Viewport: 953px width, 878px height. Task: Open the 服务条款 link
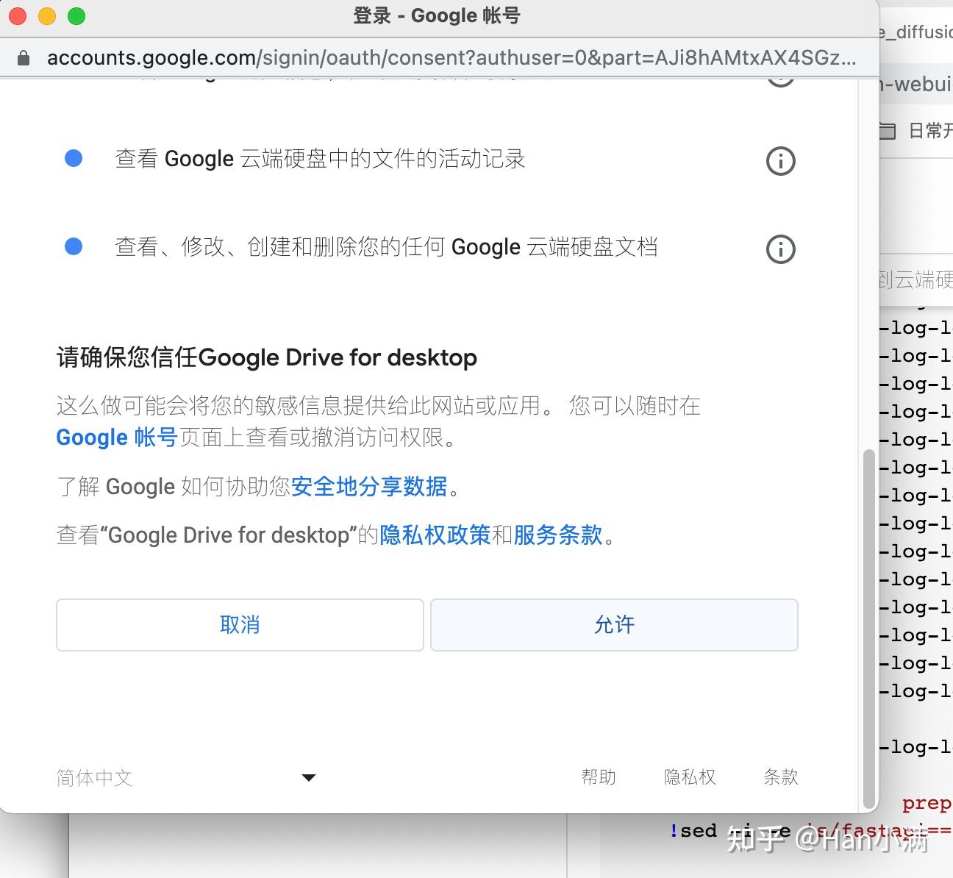coord(558,535)
